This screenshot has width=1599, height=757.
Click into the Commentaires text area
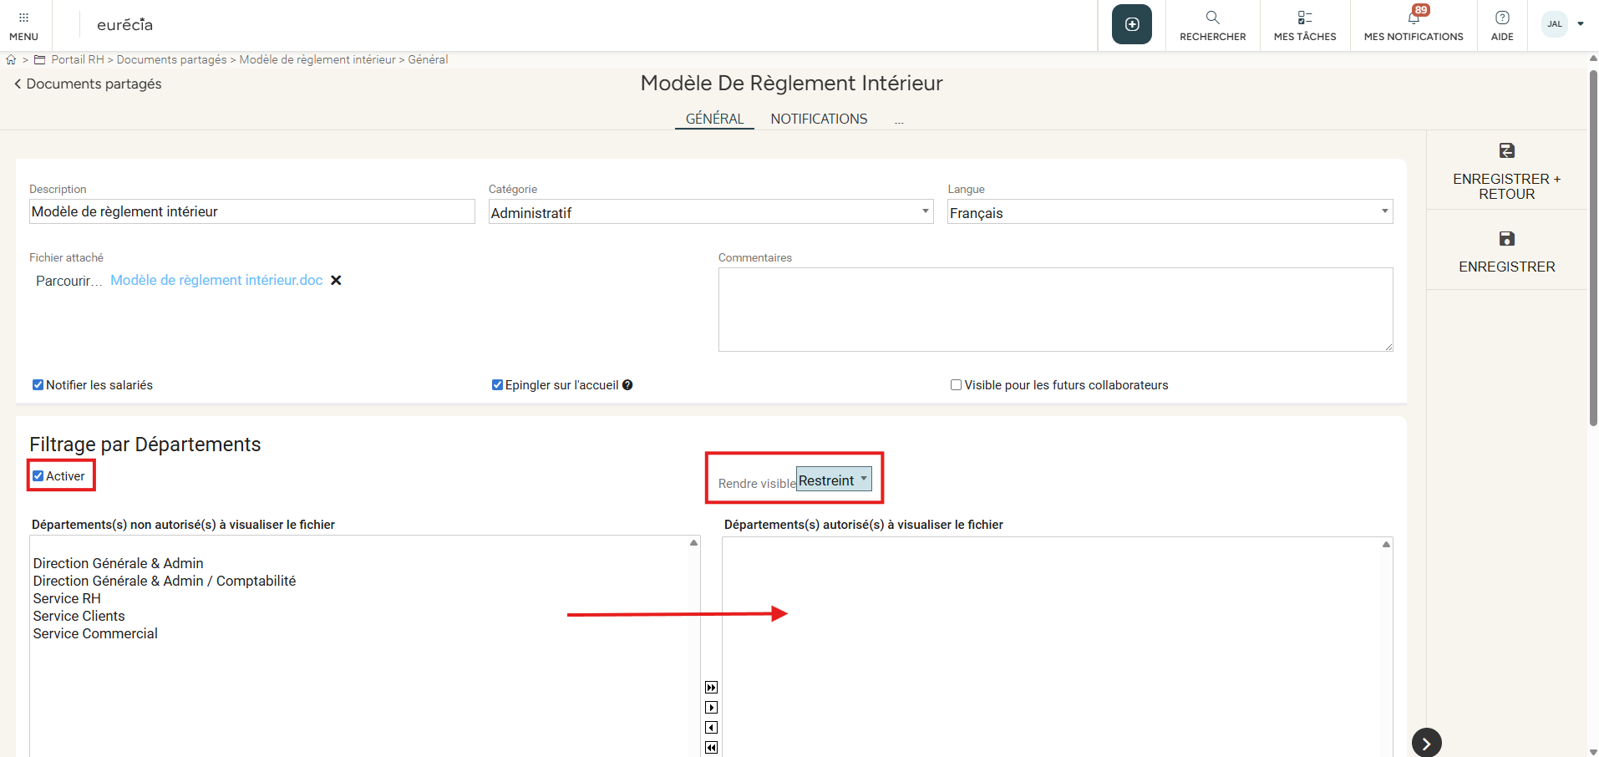click(x=1054, y=309)
